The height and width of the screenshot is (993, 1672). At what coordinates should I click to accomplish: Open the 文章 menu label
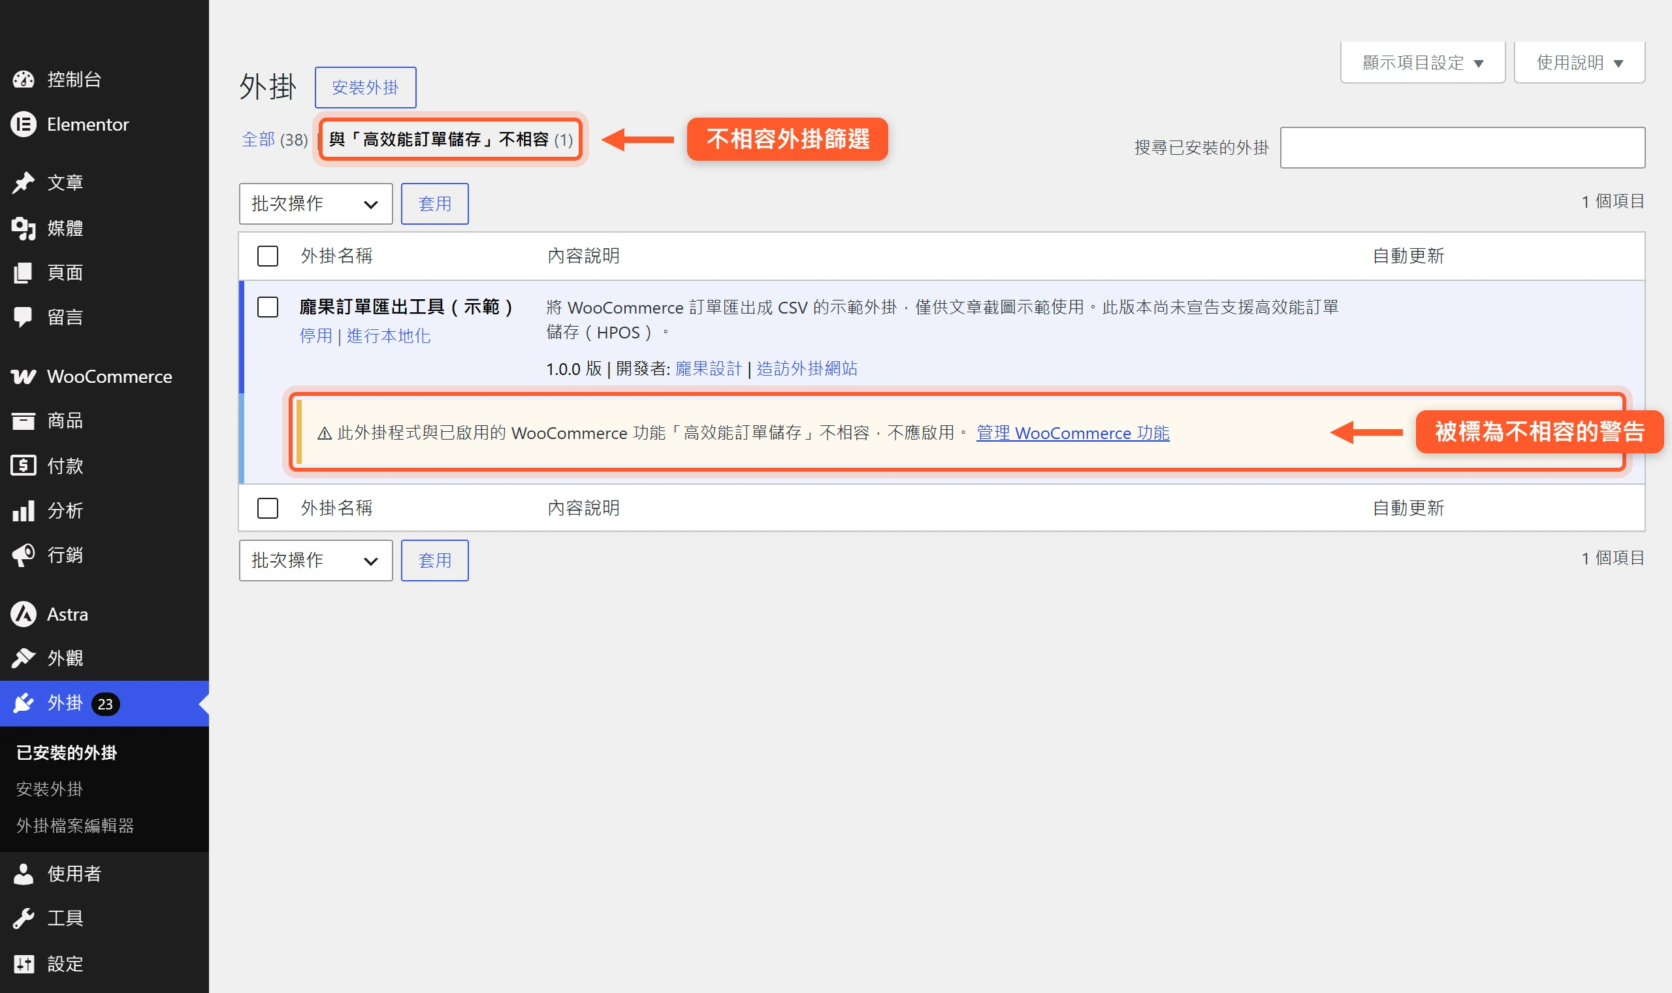pos(65,183)
